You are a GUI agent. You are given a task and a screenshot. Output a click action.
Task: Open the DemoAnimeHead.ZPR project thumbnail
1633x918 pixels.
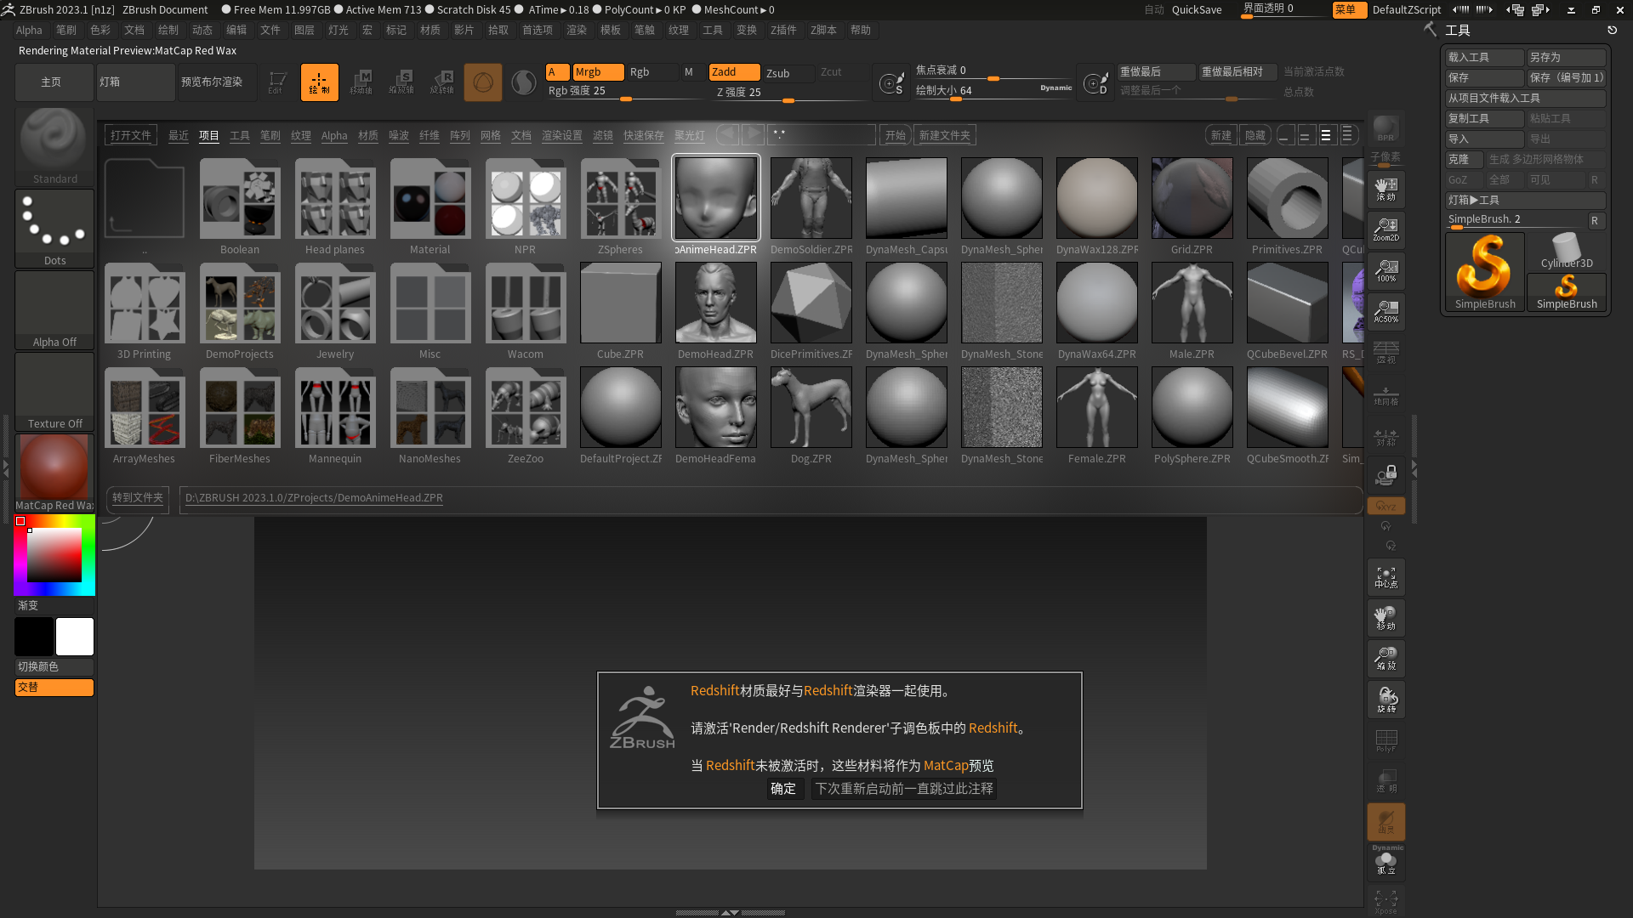pyautogui.click(x=715, y=196)
